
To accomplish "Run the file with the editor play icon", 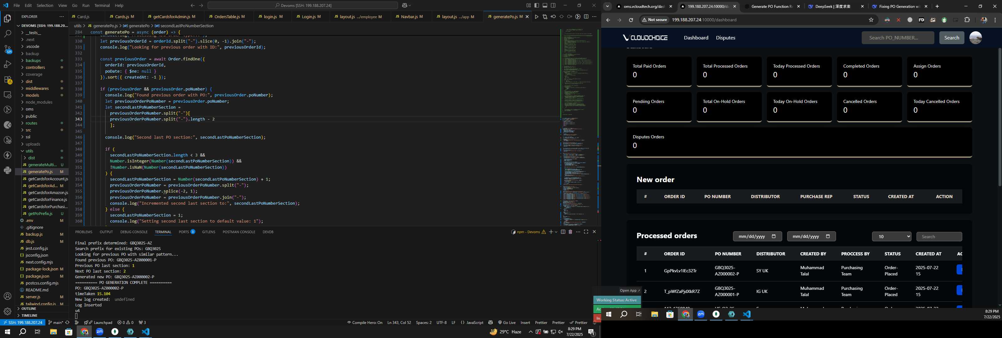I will tap(536, 17).
